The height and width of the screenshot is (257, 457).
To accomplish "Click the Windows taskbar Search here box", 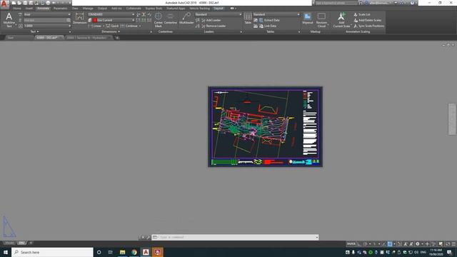I will coord(52,252).
